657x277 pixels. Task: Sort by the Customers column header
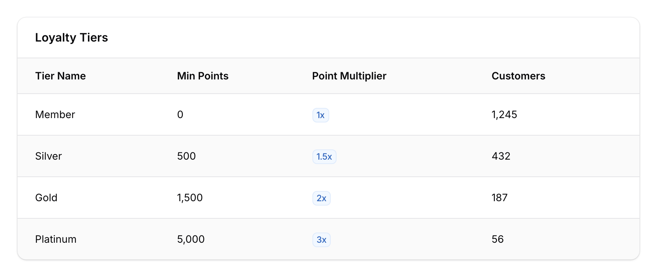click(x=519, y=76)
